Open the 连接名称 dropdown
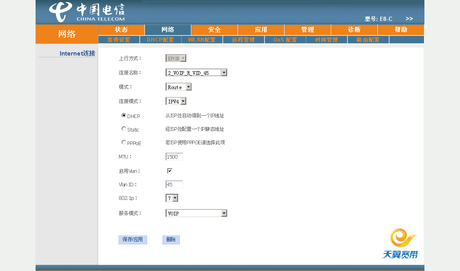 196,72
